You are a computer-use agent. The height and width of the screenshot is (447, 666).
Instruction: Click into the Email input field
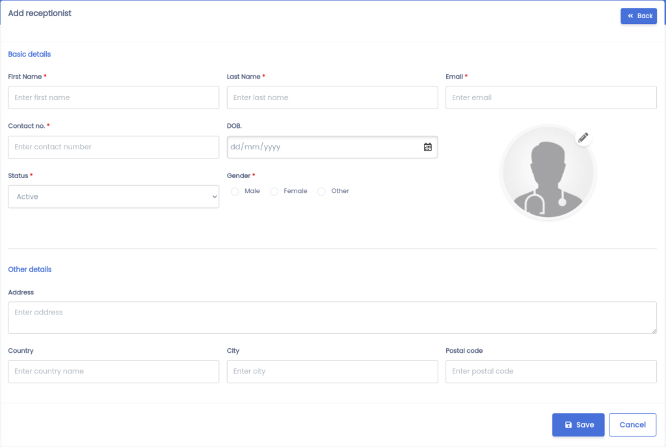[551, 97]
